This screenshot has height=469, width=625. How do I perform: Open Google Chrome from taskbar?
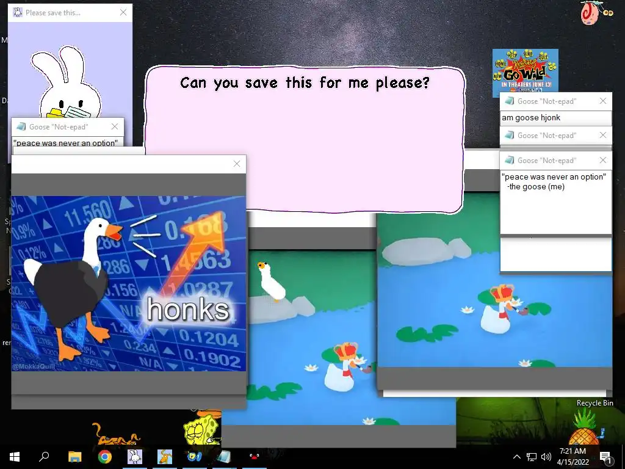104,457
